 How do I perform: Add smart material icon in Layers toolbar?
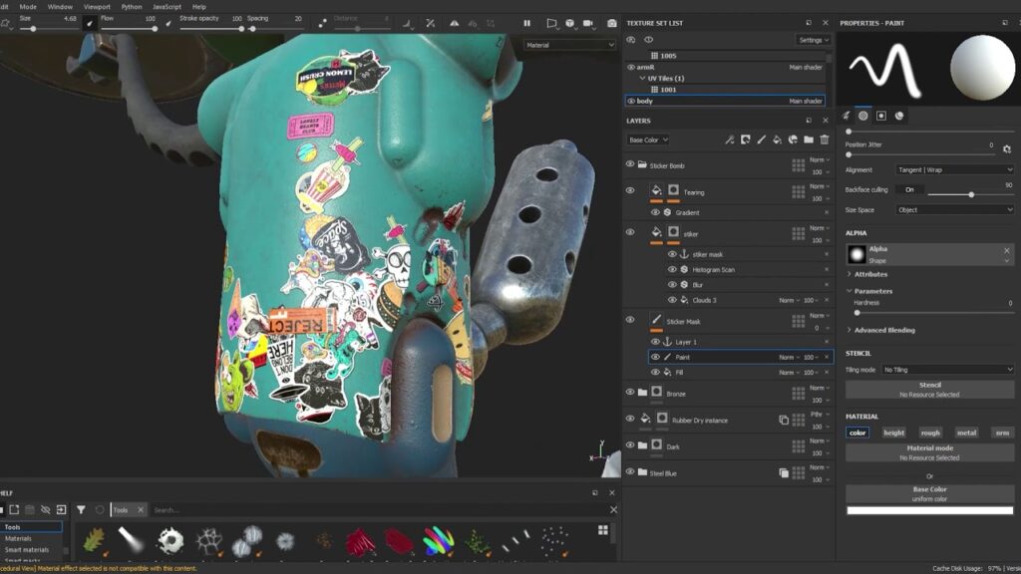(x=793, y=140)
